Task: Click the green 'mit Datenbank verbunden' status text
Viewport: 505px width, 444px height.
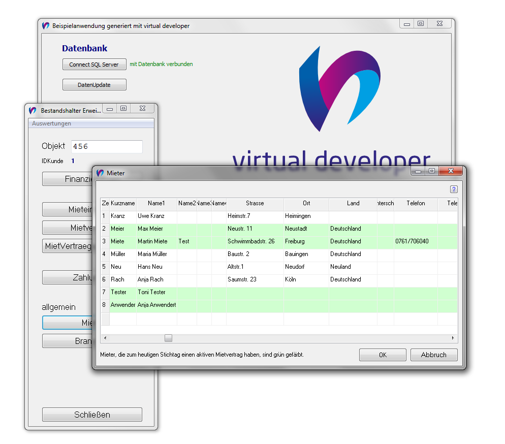Action: pos(161,64)
